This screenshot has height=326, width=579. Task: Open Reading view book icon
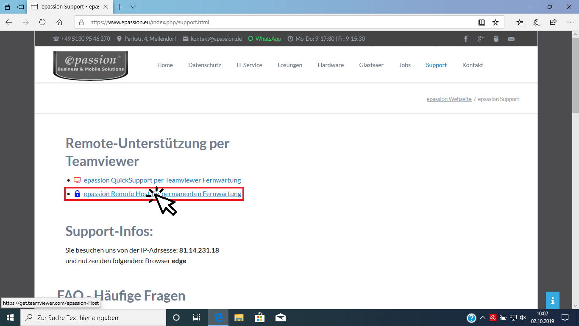[482, 22]
